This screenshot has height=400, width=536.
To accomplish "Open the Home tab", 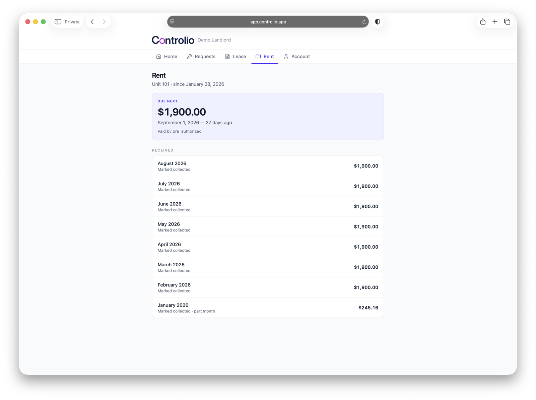I will tap(166, 56).
